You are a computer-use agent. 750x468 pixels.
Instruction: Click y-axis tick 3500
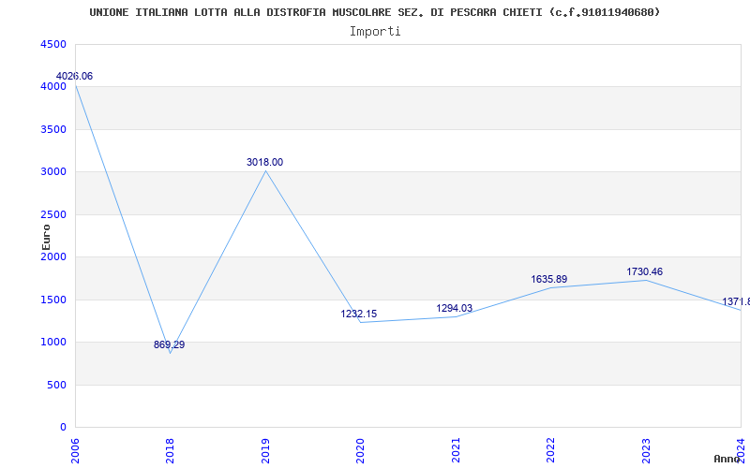click(x=53, y=129)
